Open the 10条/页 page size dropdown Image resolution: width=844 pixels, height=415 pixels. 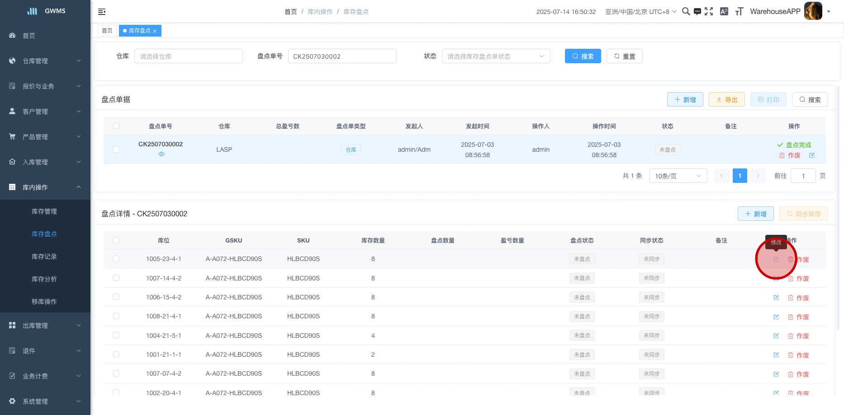click(678, 176)
